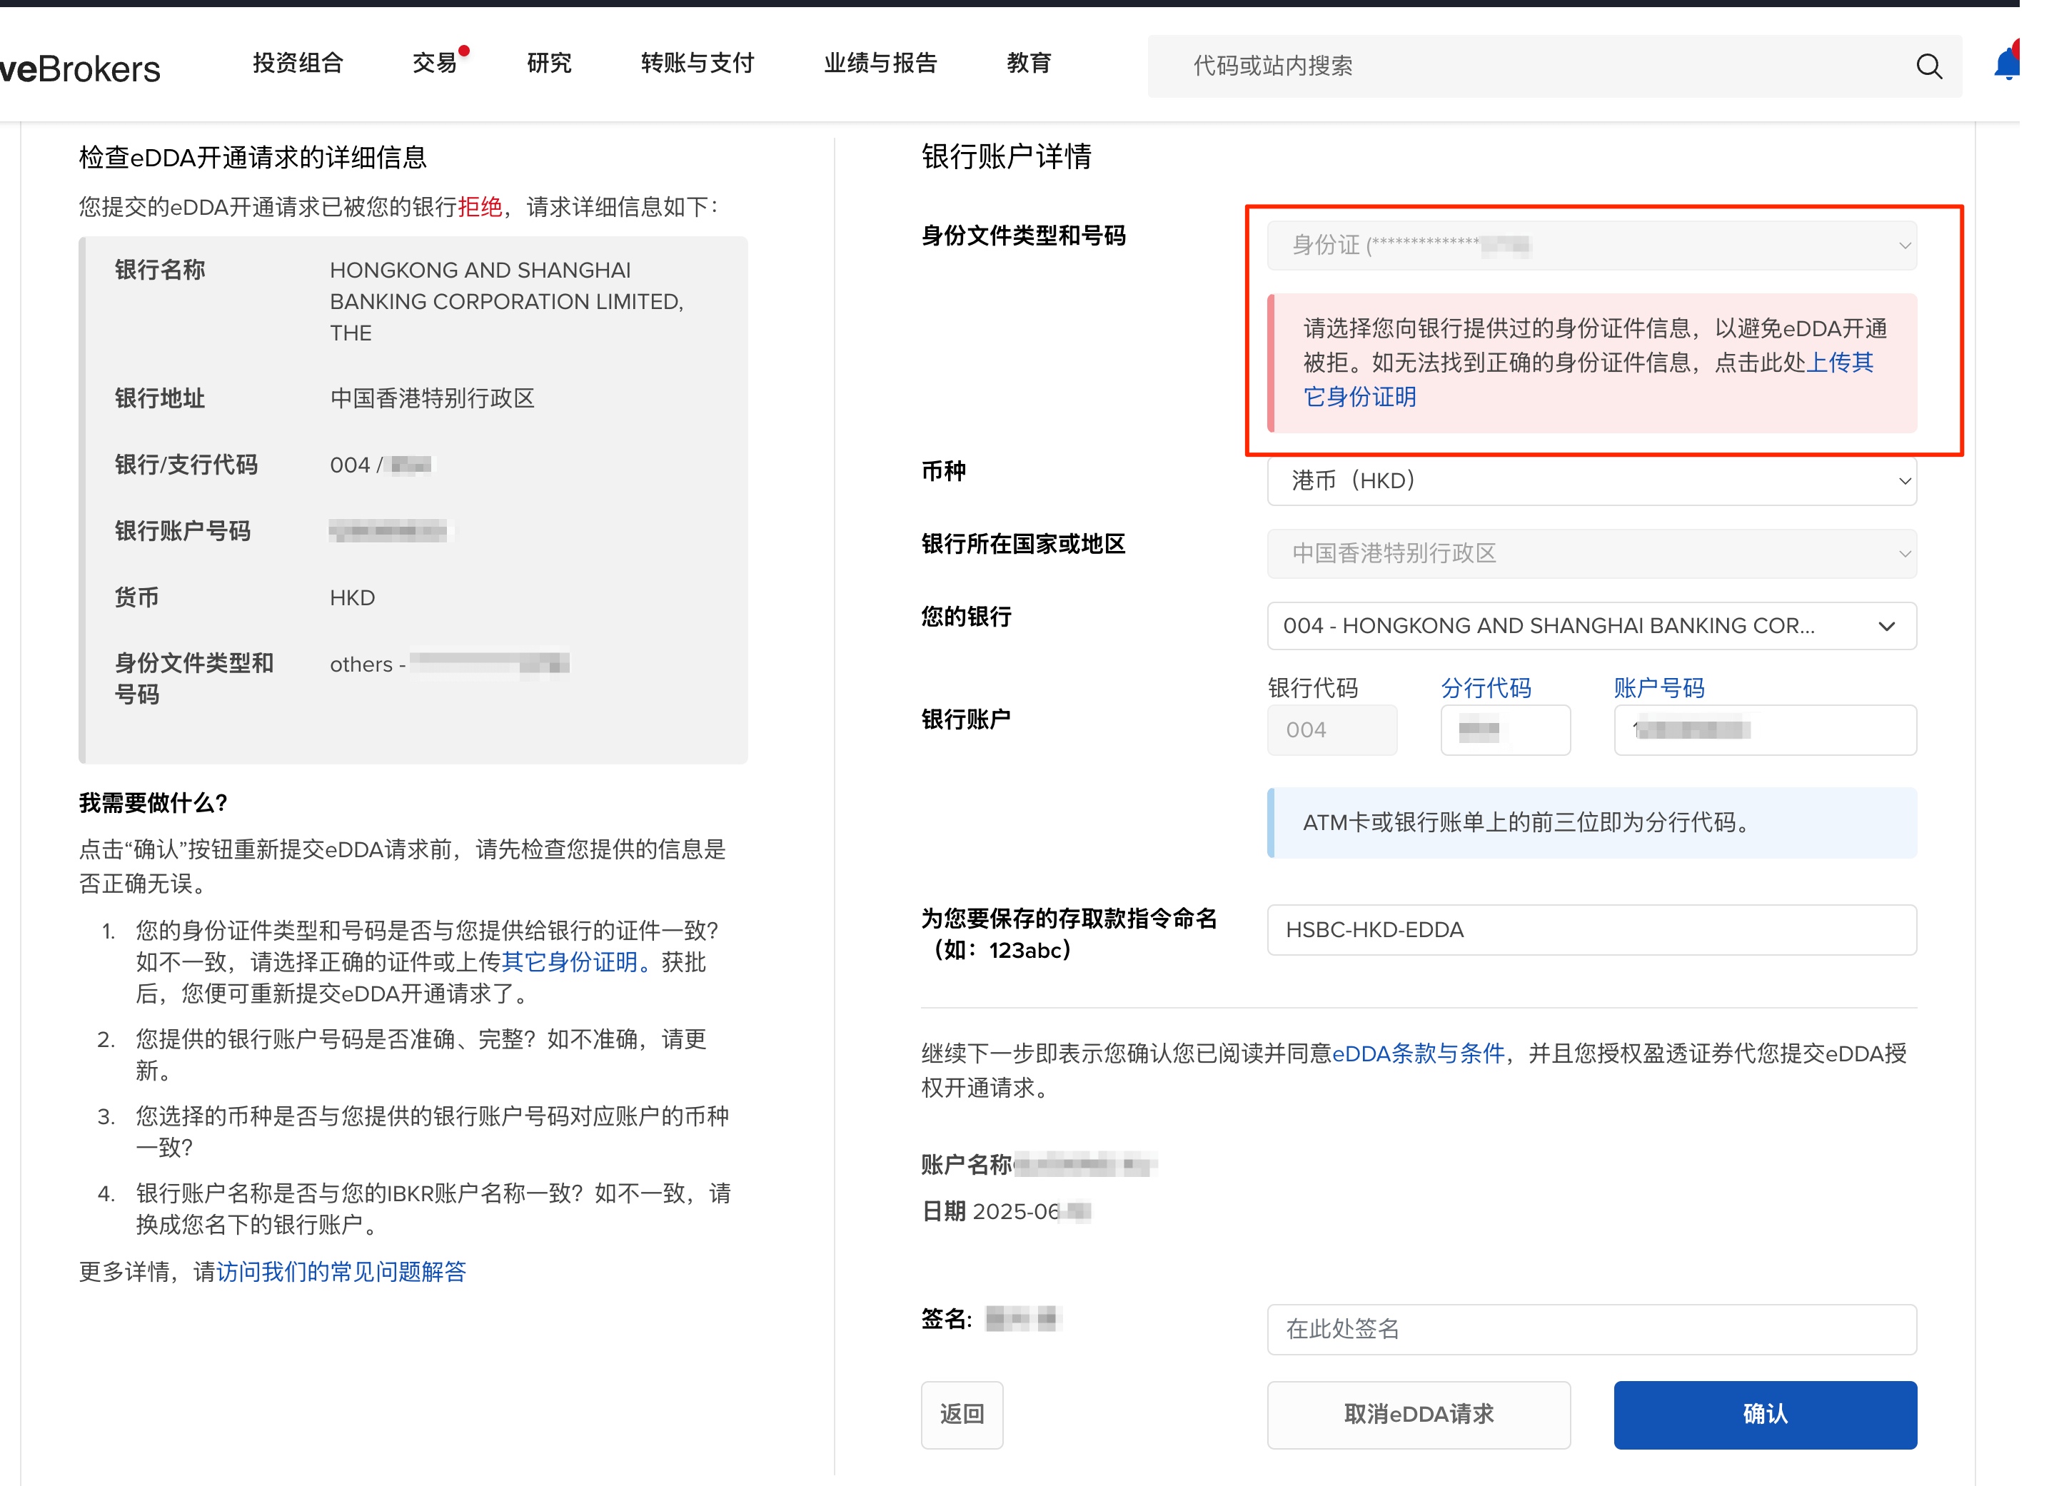Expand the 您的银行 HSBC bank dropdown
The image size is (2049, 1486).
pyautogui.click(x=1591, y=626)
